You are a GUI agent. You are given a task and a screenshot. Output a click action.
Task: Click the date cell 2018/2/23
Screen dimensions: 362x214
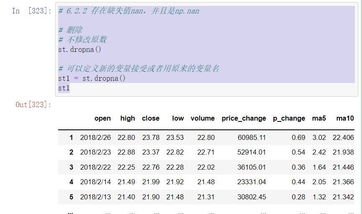pyautogui.click(x=96, y=152)
